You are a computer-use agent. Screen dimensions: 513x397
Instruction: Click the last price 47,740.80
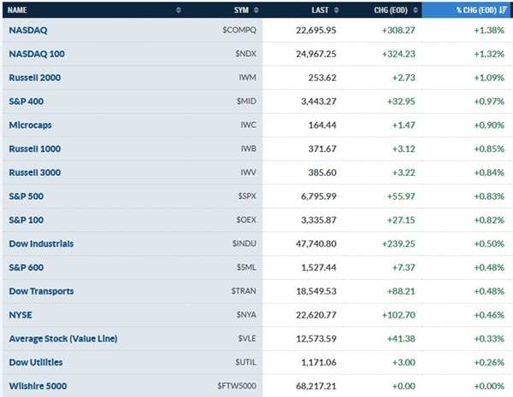click(x=316, y=244)
